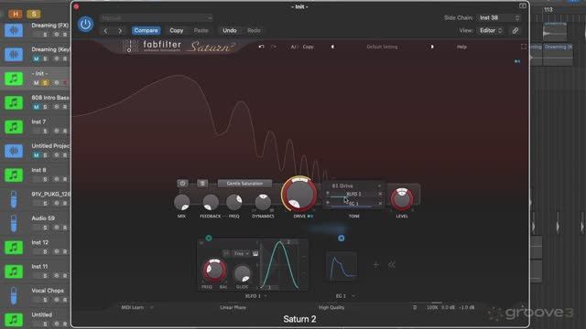This screenshot has height=329, width=586.
Task: Select the 808 Intro Bass instrument icon
Action: click(x=14, y=102)
